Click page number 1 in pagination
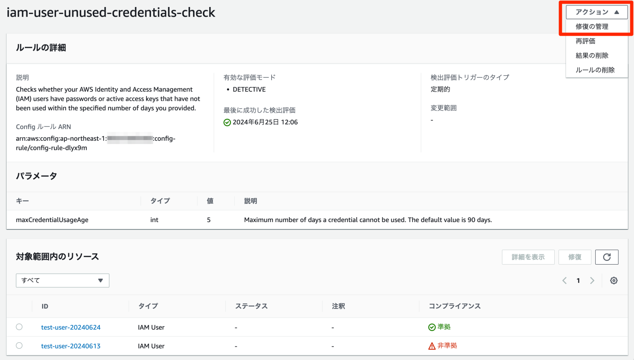634x360 pixels. [578, 280]
